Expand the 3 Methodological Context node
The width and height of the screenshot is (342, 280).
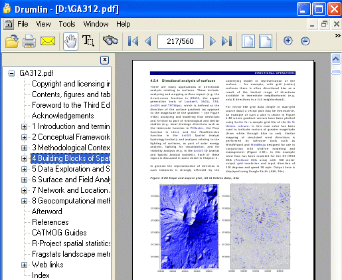[24, 148]
